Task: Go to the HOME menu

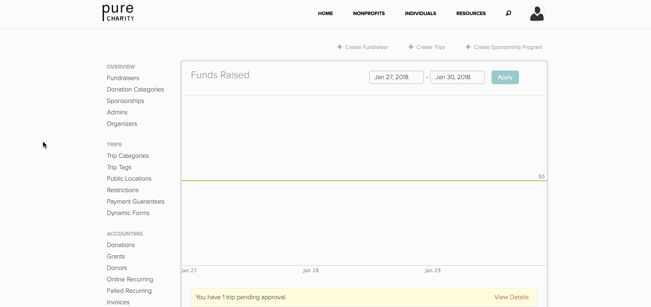Action: pos(325,13)
